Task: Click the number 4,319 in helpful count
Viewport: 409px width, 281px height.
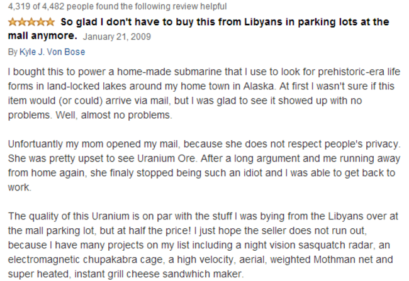Action: [x=19, y=6]
